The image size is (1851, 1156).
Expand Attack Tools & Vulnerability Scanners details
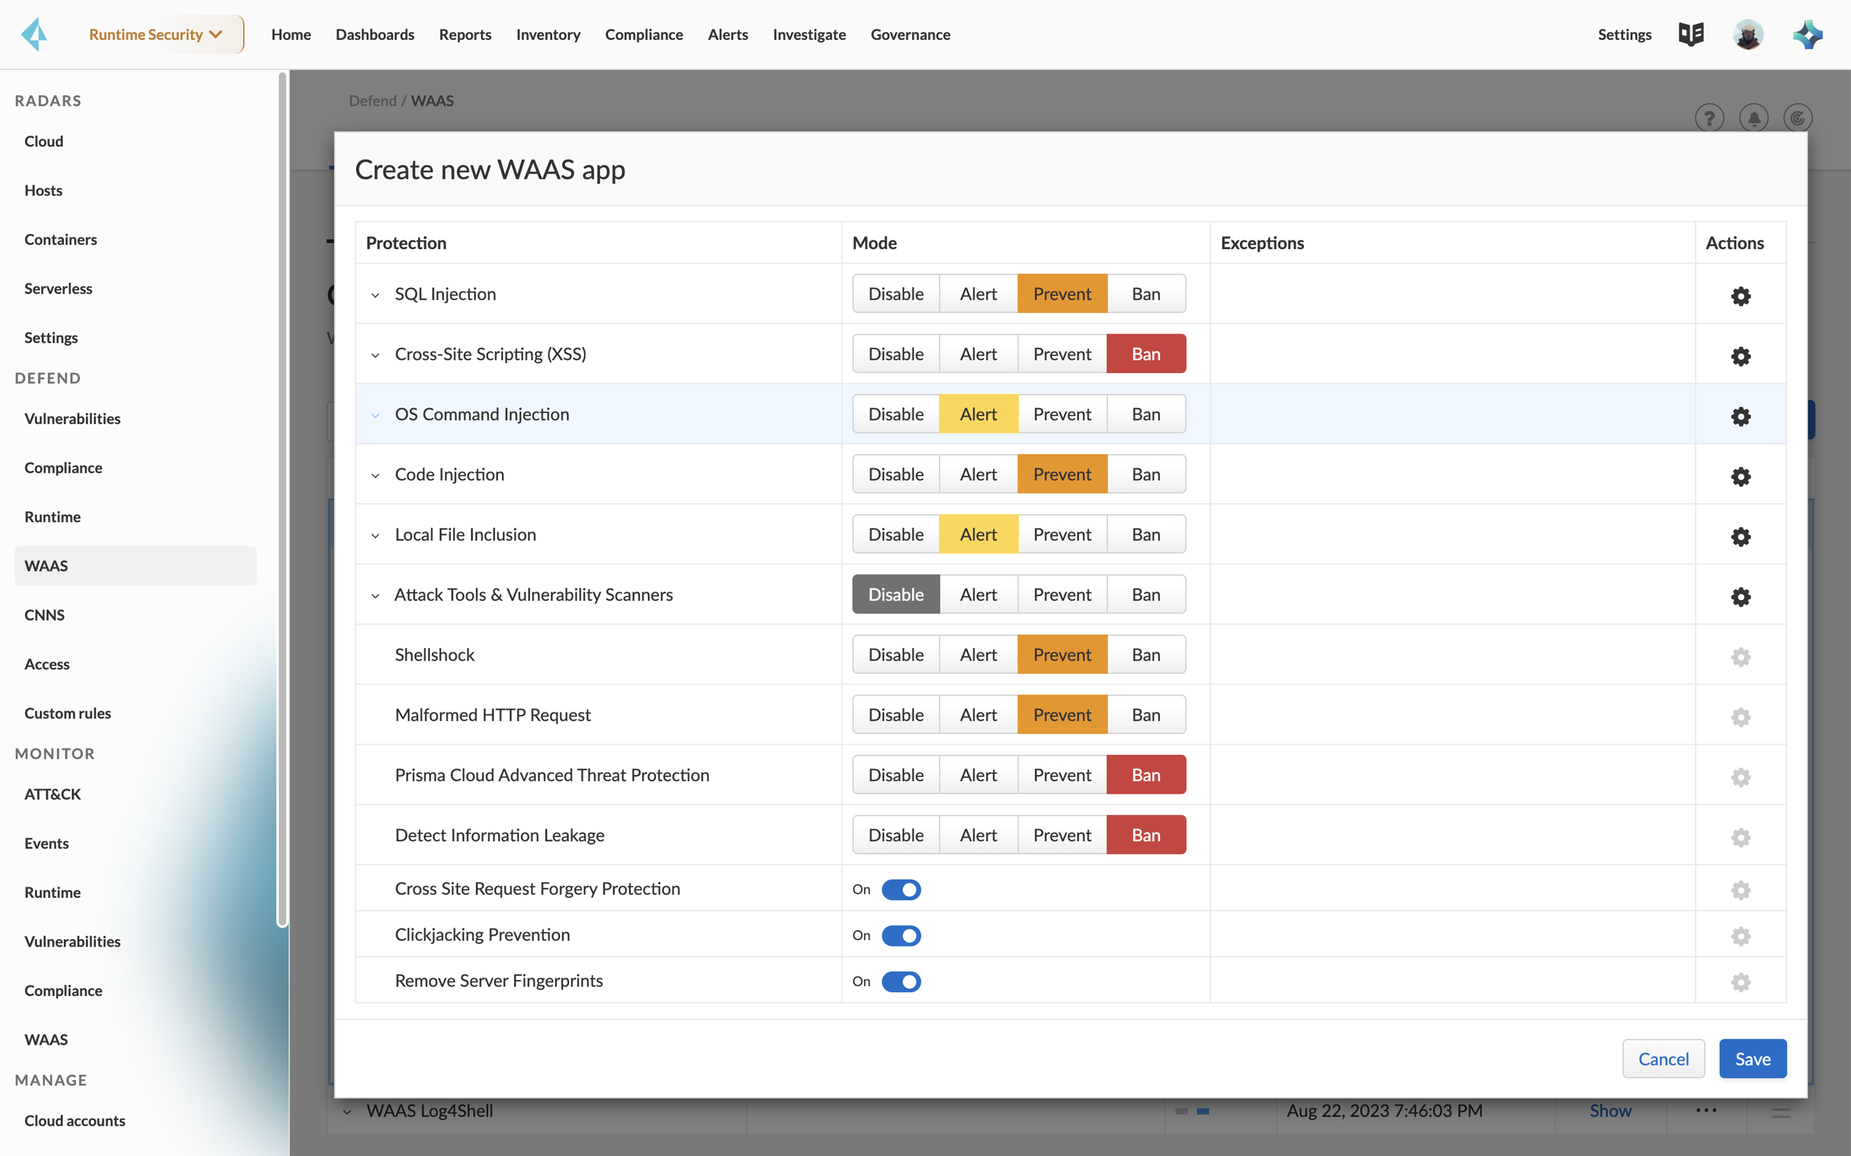tap(375, 595)
